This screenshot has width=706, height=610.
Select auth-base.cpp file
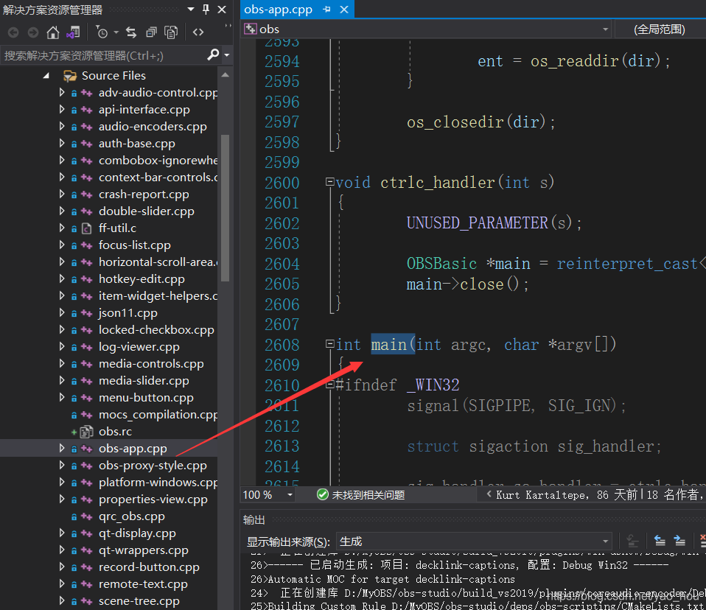(137, 144)
